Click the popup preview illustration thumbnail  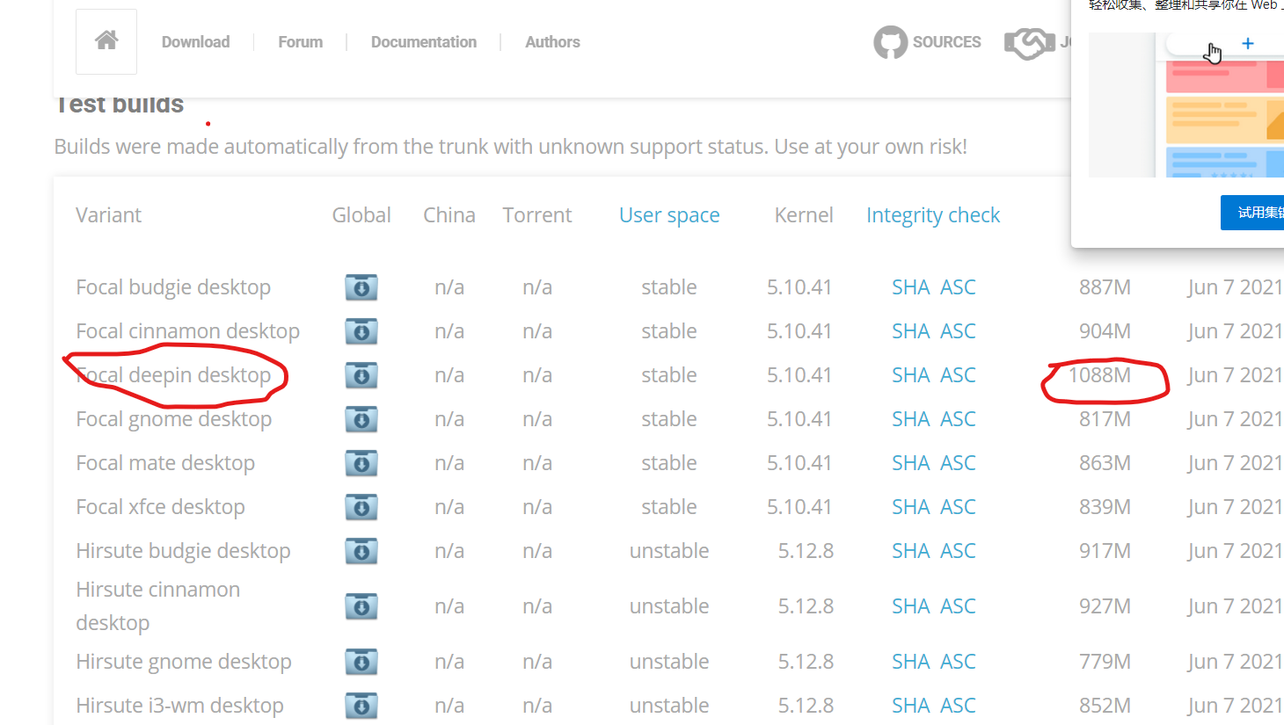pyautogui.click(x=1186, y=105)
